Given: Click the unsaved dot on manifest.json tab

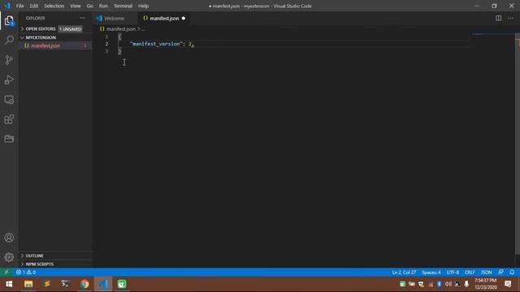Looking at the screenshot, I should (184, 18).
